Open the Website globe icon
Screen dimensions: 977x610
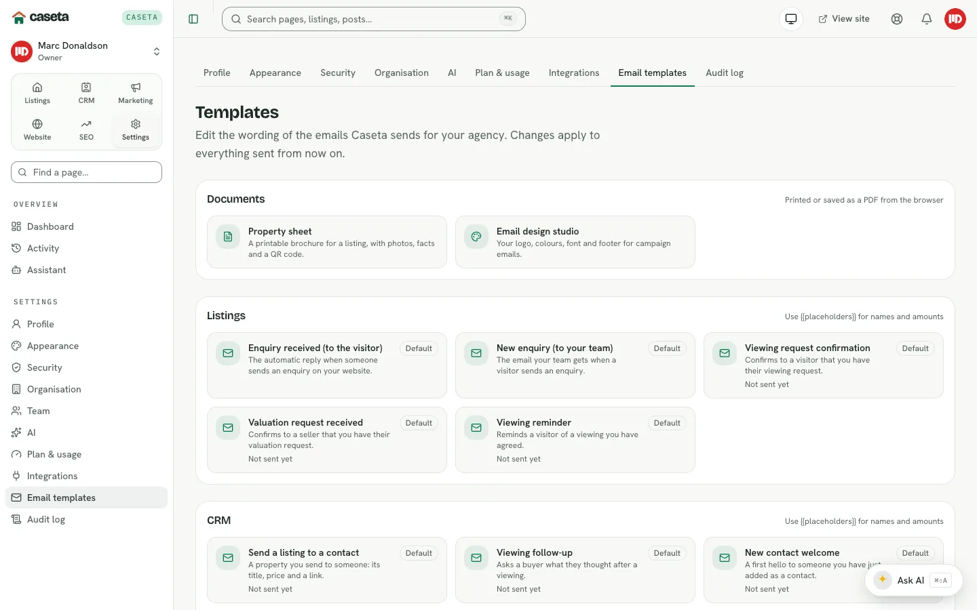click(37, 130)
